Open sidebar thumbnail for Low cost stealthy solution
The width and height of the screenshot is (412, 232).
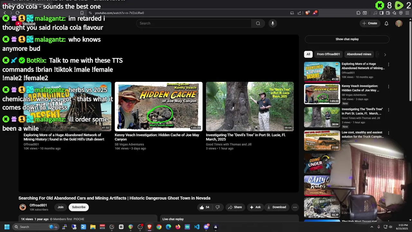(322, 140)
